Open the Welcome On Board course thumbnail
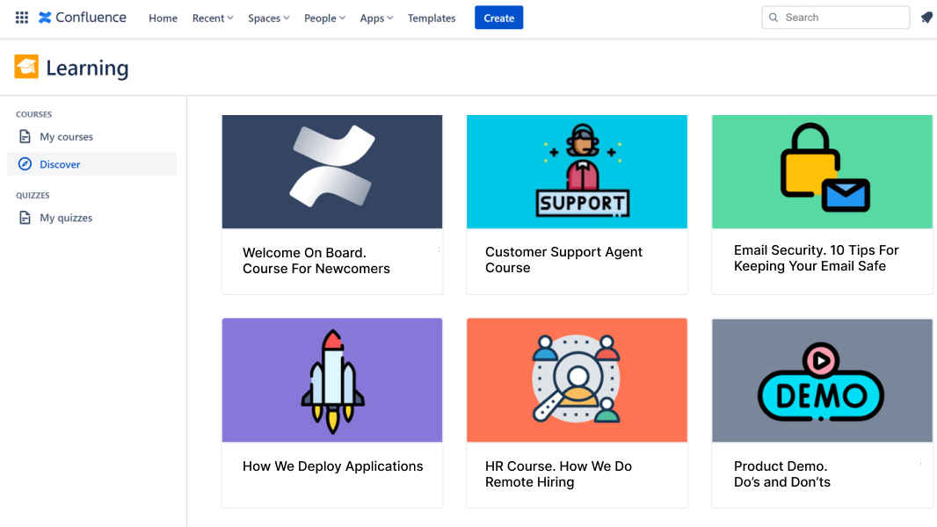 tap(331, 171)
